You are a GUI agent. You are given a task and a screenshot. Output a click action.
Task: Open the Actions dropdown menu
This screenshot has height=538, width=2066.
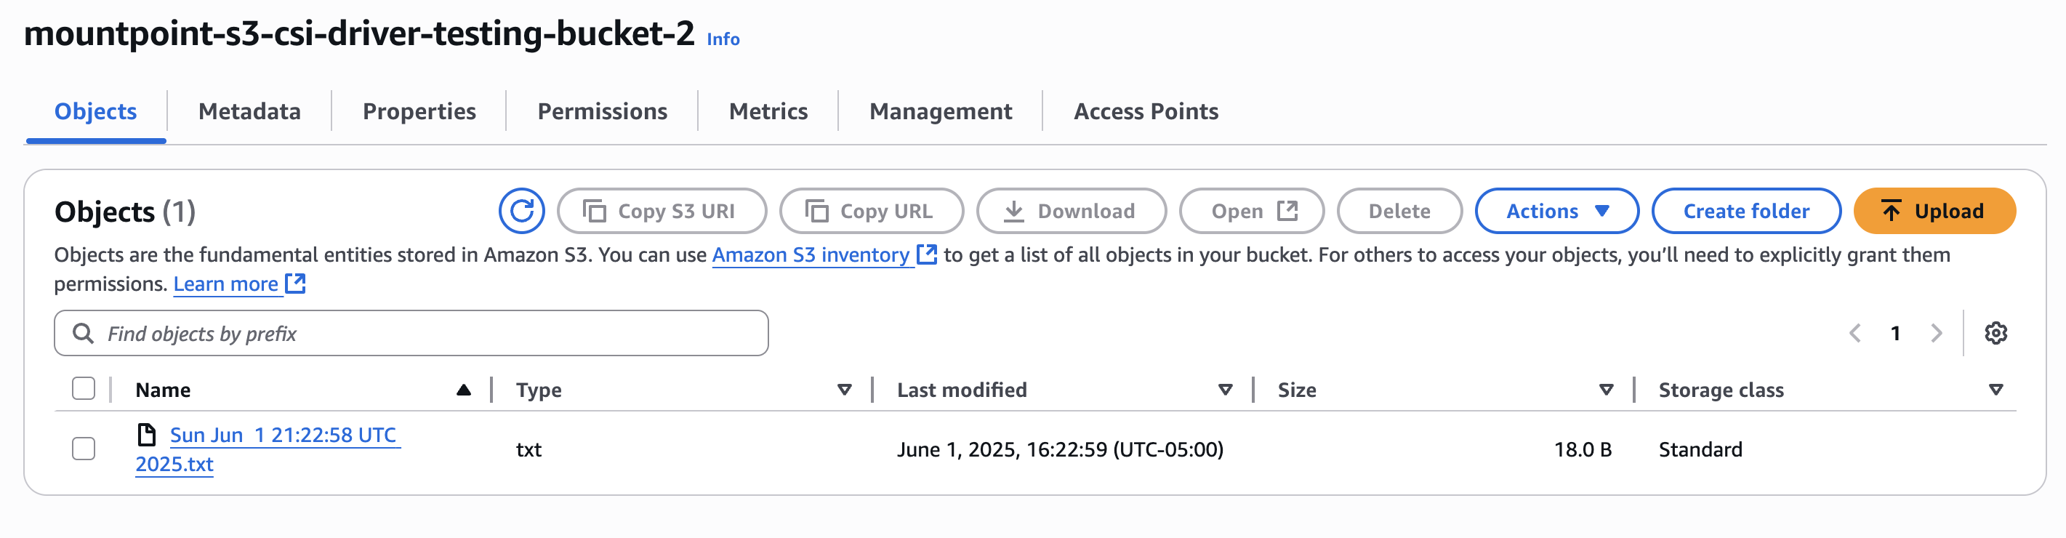point(1556,211)
